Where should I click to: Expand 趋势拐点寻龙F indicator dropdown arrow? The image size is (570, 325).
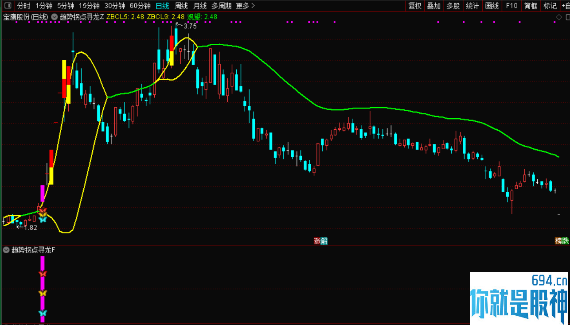(6, 250)
